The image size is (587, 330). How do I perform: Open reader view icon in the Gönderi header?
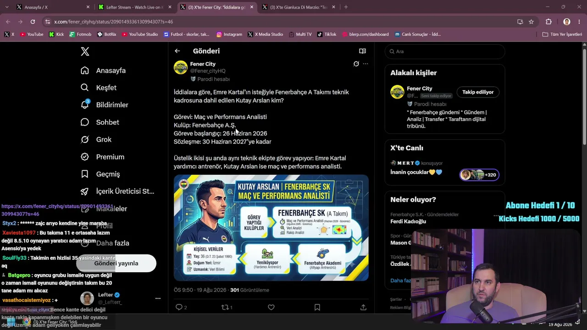click(x=362, y=51)
